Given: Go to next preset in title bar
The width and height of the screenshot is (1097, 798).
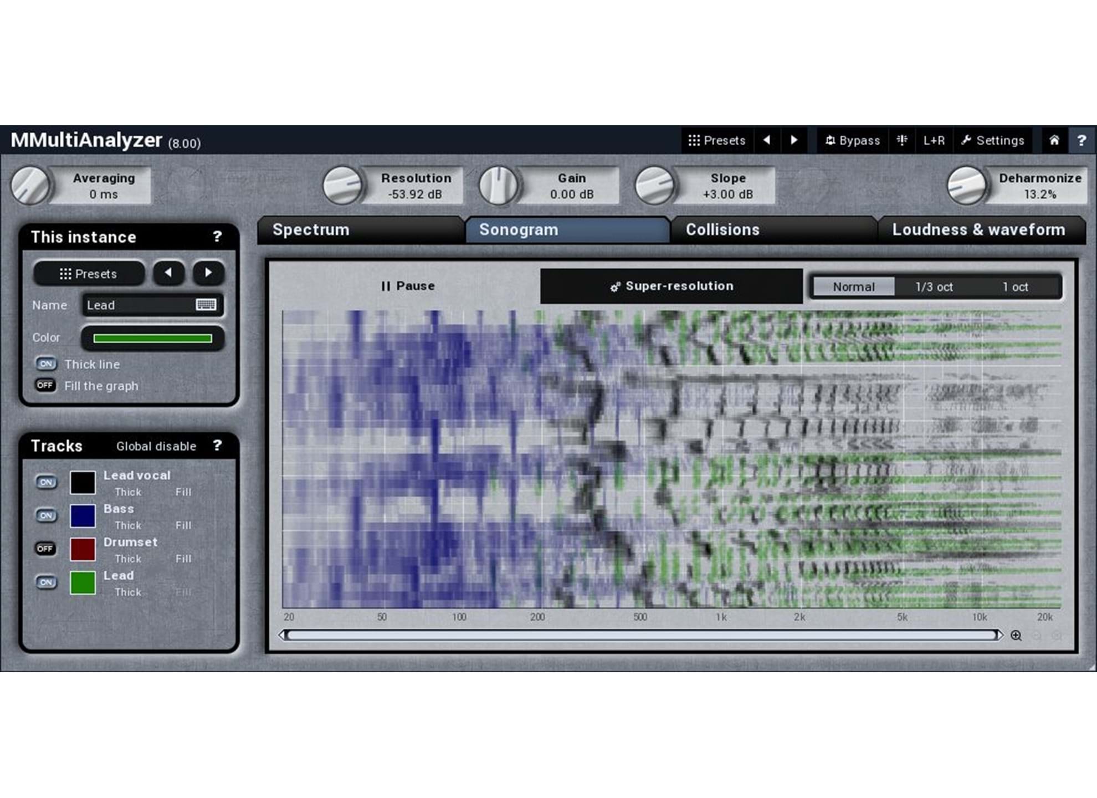Looking at the screenshot, I should pos(794,140).
